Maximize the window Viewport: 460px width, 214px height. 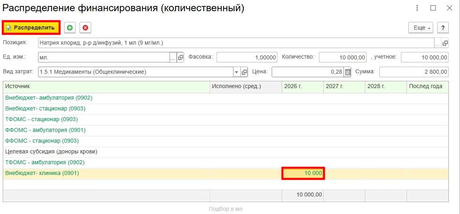[433, 8]
